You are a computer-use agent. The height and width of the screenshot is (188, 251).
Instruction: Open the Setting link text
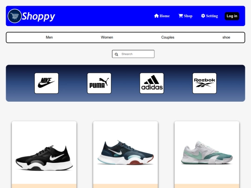[212, 16]
